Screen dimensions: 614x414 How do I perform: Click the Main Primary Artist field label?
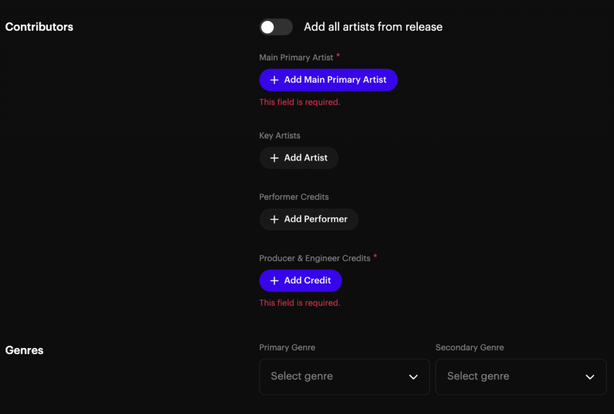pyautogui.click(x=296, y=58)
